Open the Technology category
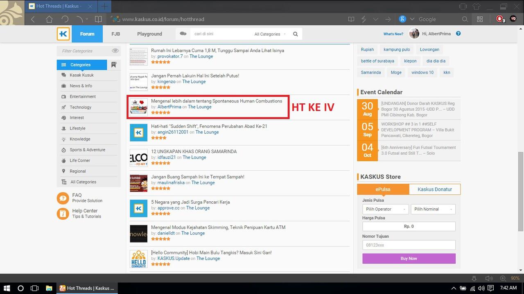 [x=80, y=107]
